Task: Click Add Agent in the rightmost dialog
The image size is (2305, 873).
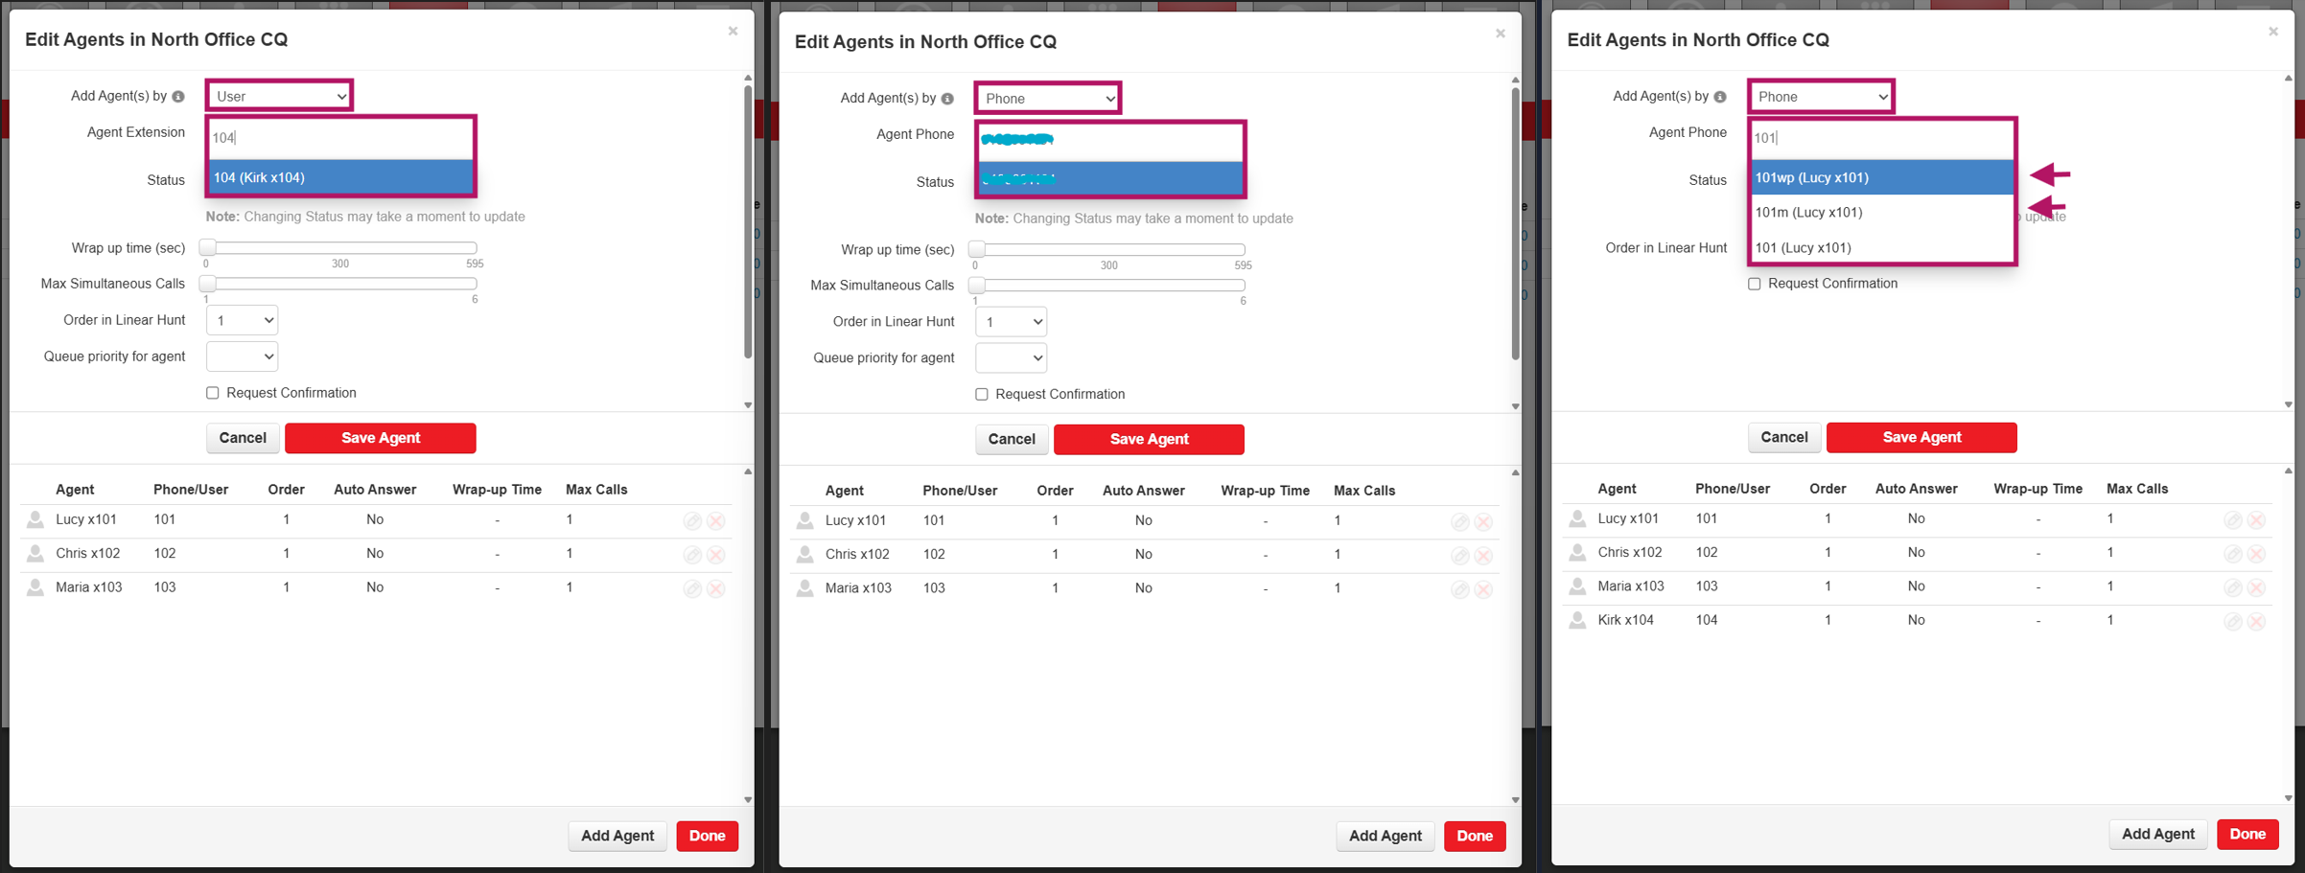Action: coord(2157,834)
